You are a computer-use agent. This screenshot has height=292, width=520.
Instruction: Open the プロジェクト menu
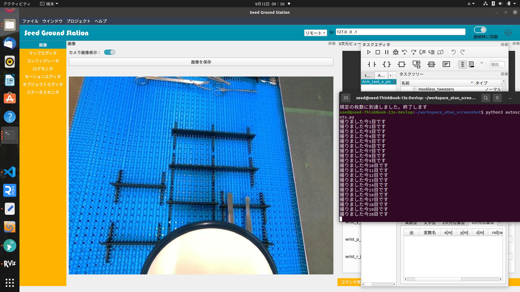(x=79, y=21)
